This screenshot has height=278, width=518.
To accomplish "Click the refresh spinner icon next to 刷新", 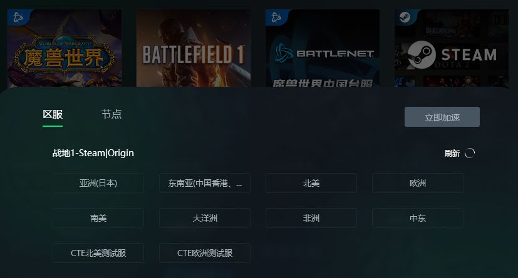I will 469,153.
